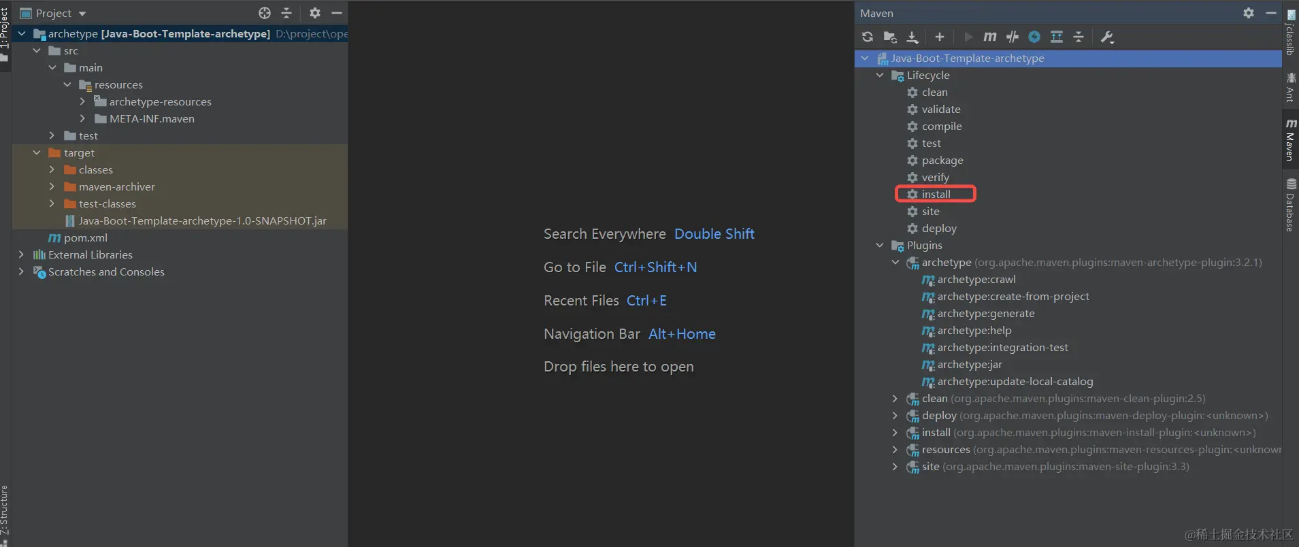Viewport: 1299px width, 547px height.
Task: Expand the META-INF.maven folder
Action: click(x=82, y=118)
